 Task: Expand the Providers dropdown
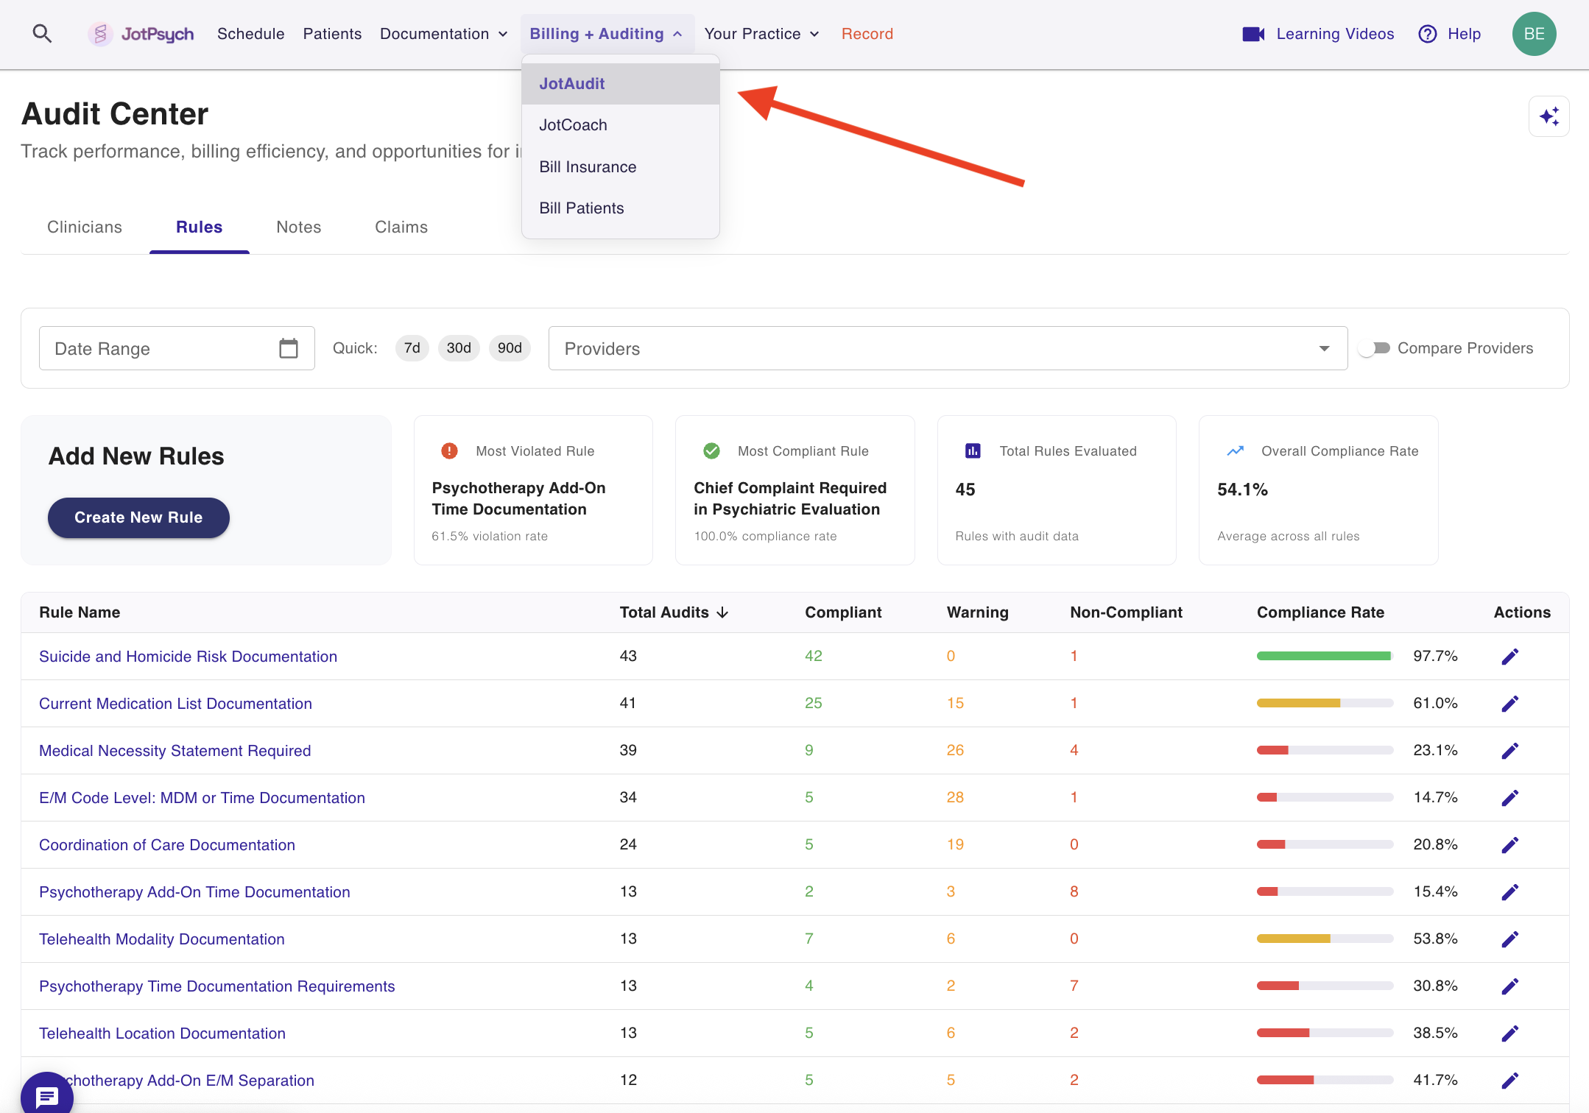[1323, 348]
